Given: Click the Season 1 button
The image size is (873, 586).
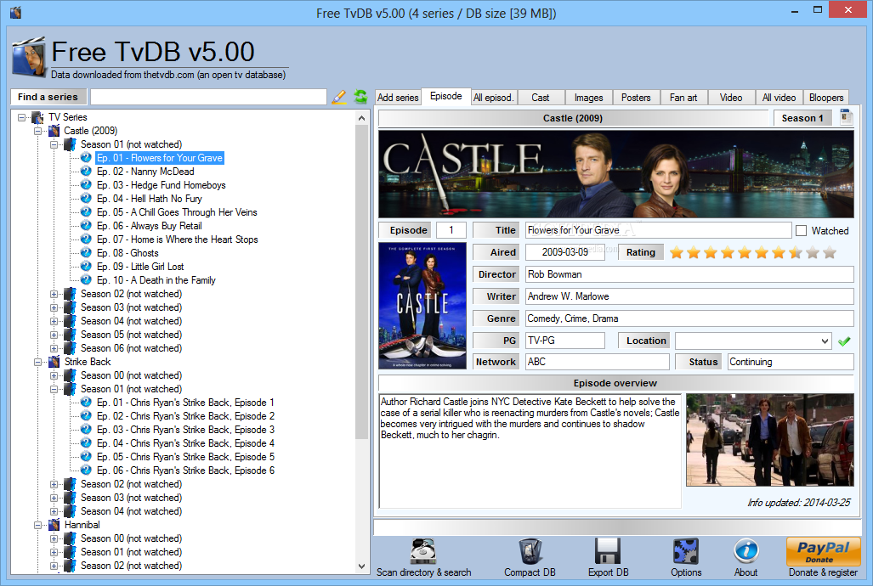Looking at the screenshot, I should (x=802, y=118).
